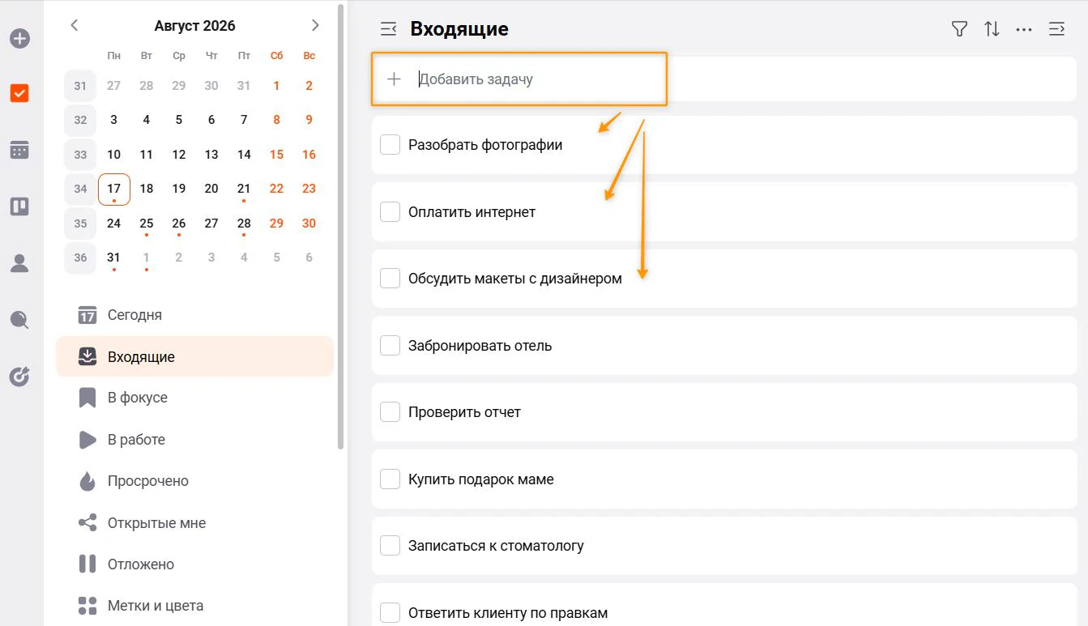Image resolution: width=1088 pixels, height=626 pixels.
Task: Open the three-dots more options menu
Action: coord(1024,30)
